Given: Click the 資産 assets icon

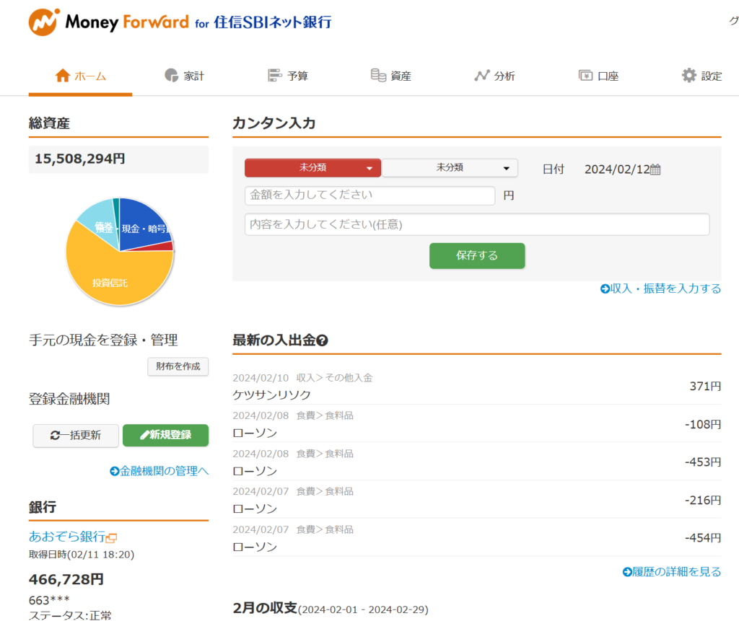Looking at the screenshot, I should (377, 74).
